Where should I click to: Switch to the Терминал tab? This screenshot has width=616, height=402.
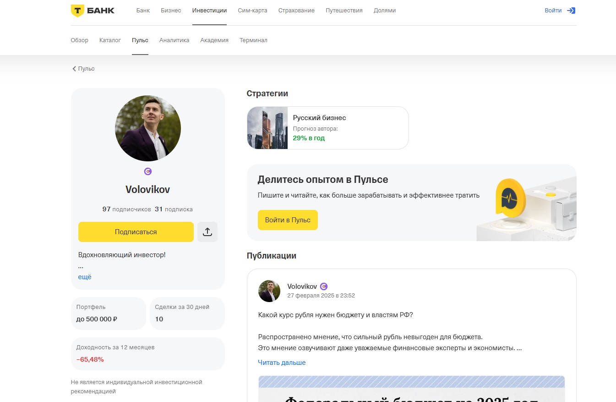tap(253, 40)
